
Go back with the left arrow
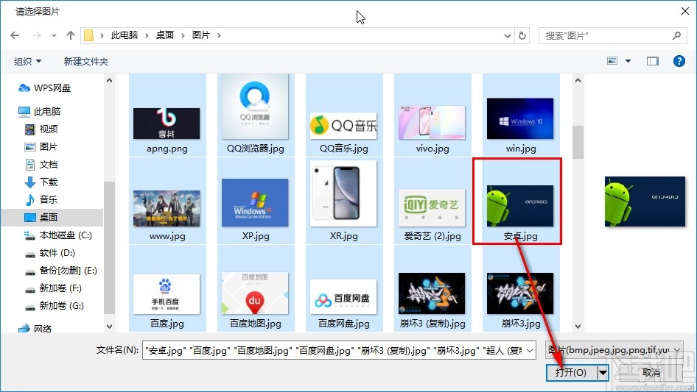(x=15, y=35)
